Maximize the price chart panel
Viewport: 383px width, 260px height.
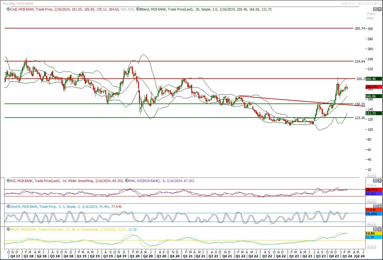(375, 9)
